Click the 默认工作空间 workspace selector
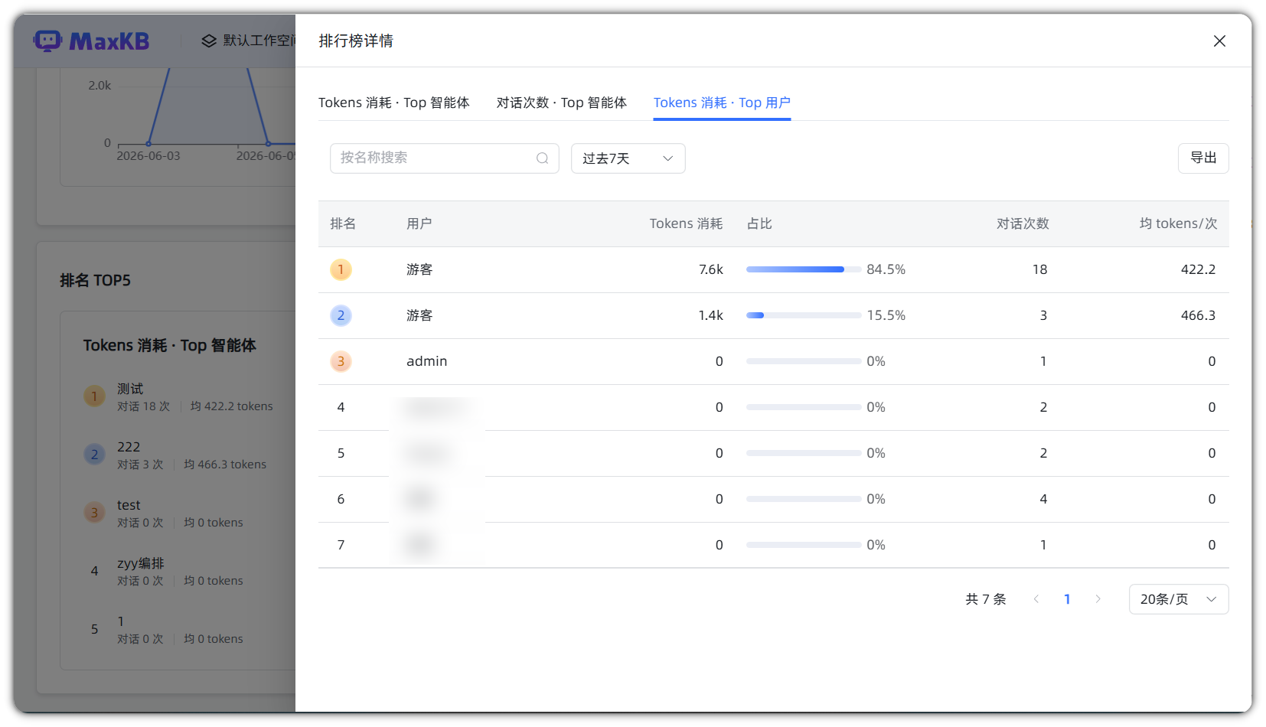Image resolution: width=1266 pixels, height=727 pixels. click(x=250, y=41)
